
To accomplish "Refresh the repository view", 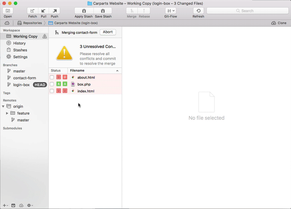I will (x=198, y=11).
